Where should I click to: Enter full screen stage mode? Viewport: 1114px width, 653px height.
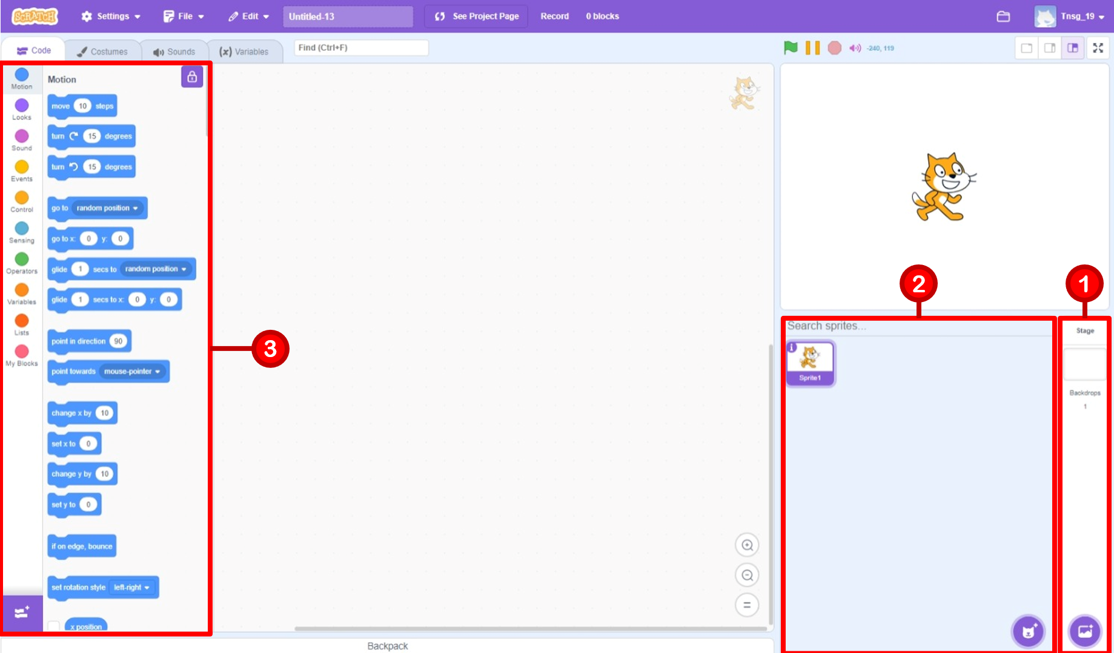[1098, 48]
